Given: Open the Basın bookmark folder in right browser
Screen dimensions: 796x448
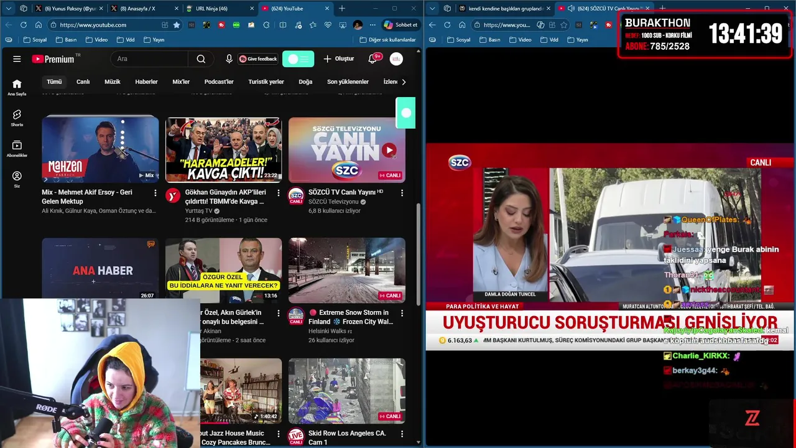Looking at the screenshot, I should tap(489, 40).
